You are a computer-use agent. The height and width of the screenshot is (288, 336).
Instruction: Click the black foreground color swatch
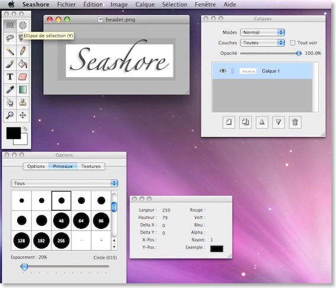tap(14, 133)
